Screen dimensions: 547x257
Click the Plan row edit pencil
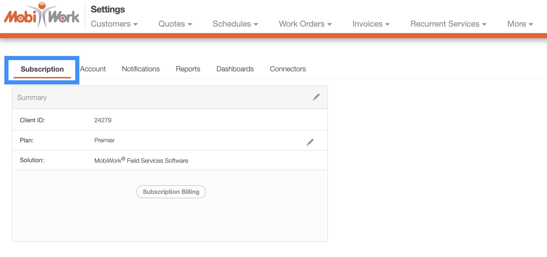(x=310, y=142)
